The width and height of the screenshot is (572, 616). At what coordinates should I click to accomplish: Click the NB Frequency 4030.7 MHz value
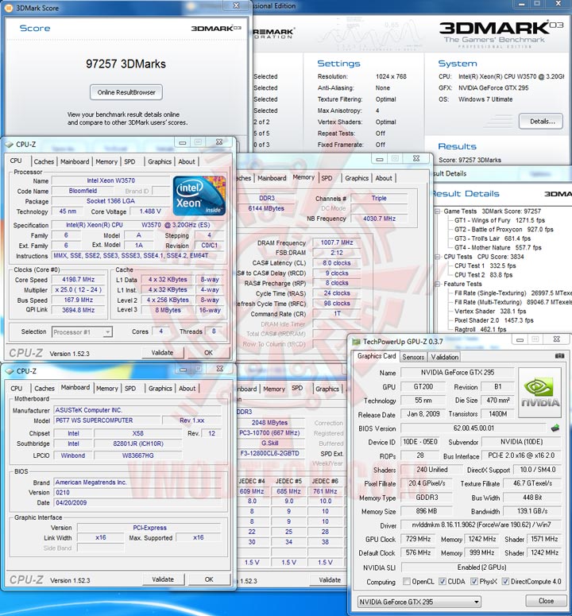379,218
